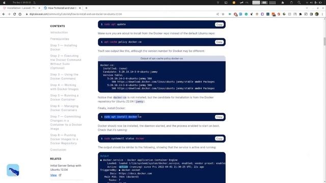Open Spotlight search in the menu bar
This screenshot has width=326, height=183.
click(299, 3)
